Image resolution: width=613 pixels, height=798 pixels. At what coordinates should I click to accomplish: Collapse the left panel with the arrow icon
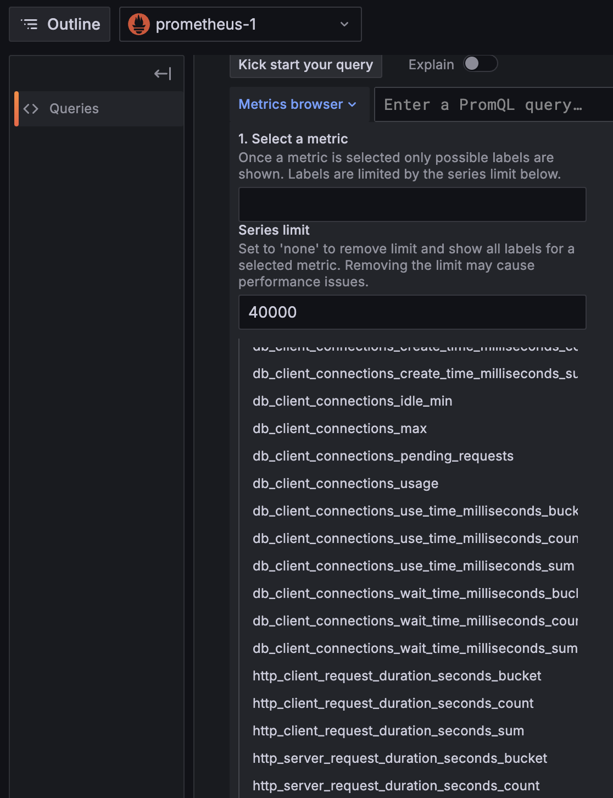162,74
